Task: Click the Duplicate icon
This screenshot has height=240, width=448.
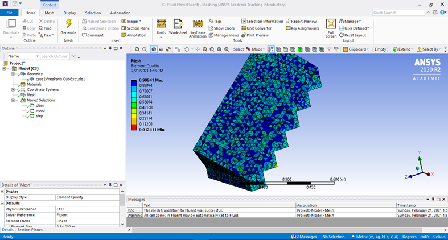Action: click(11, 24)
